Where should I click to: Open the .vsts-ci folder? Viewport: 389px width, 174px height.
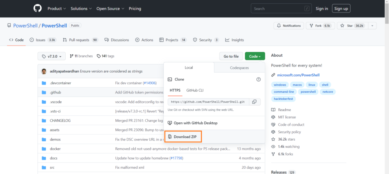(55, 111)
